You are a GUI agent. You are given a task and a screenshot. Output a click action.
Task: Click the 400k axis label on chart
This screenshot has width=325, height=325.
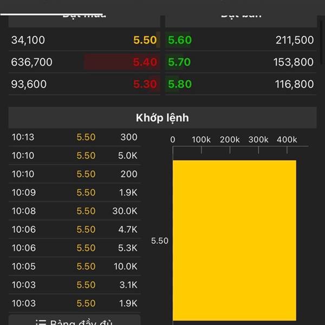point(287,140)
